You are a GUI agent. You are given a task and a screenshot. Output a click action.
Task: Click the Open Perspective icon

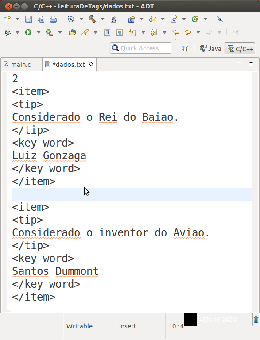click(184, 48)
